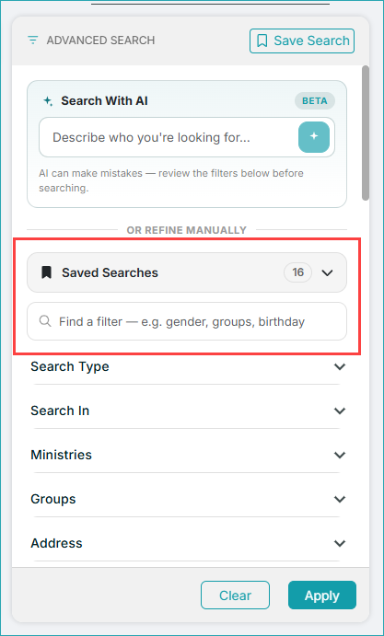Expand Saved Searches with chevron

click(327, 272)
